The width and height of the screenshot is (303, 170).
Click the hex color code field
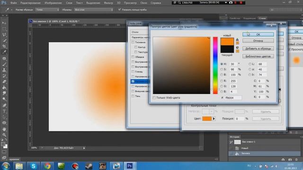point(233,98)
